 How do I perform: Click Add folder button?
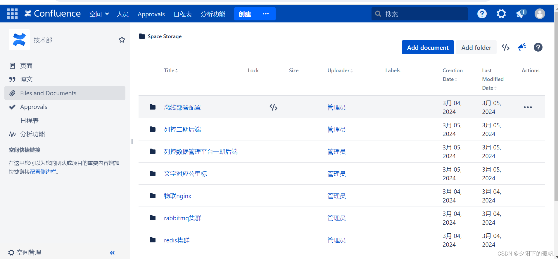point(476,47)
